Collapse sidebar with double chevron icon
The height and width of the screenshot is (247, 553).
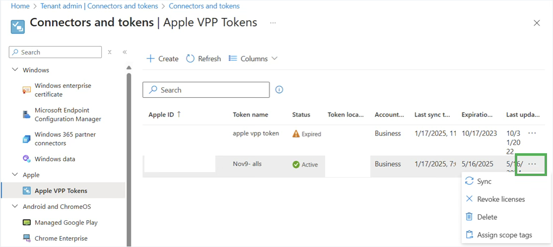[x=125, y=52]
